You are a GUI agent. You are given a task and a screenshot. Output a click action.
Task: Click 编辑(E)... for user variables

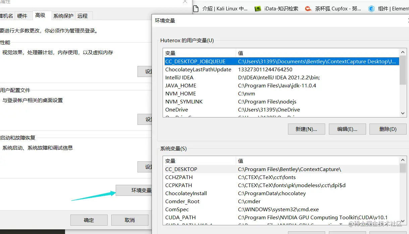[347, 129]
